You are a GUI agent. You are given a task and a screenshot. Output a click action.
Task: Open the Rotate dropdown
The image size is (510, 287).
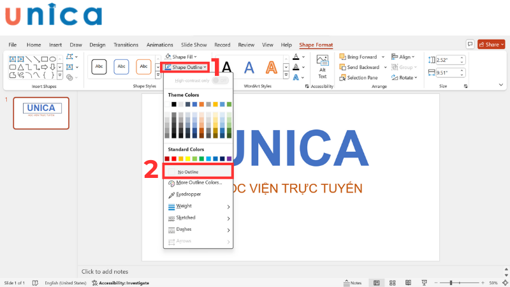pyautogui.click(x=404, y=77)
